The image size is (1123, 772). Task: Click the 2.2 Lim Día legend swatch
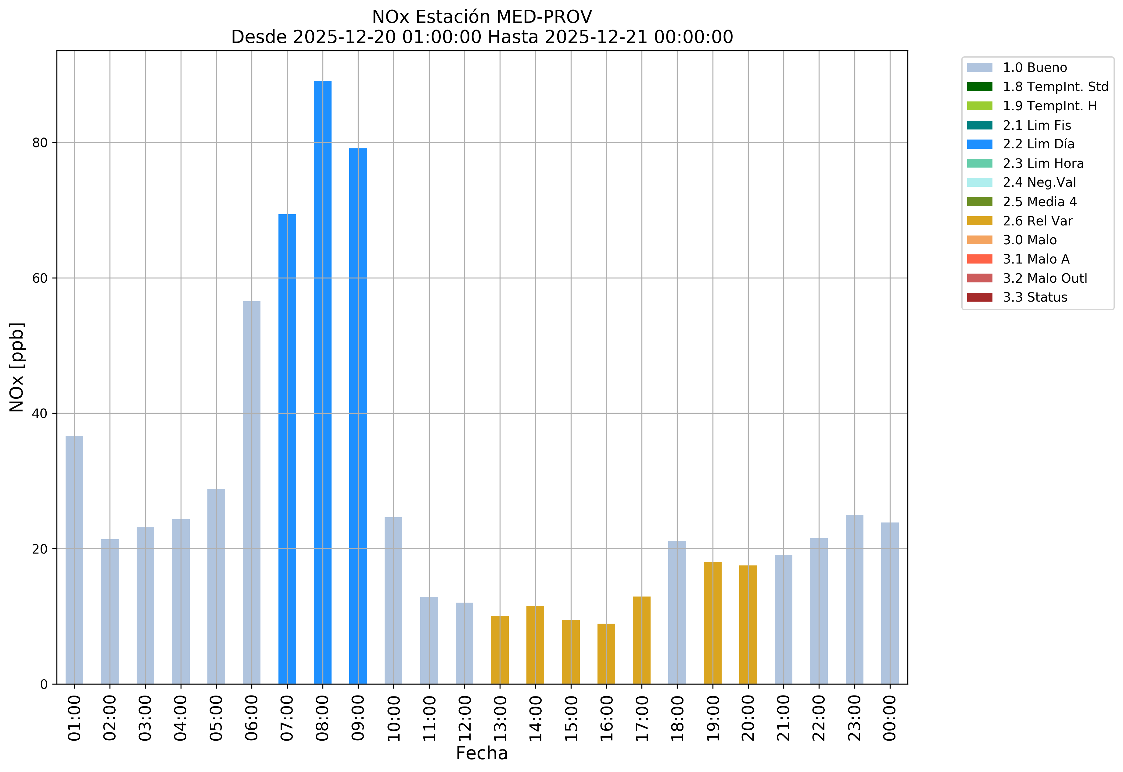pyautogui.click(x=979, y=144)
